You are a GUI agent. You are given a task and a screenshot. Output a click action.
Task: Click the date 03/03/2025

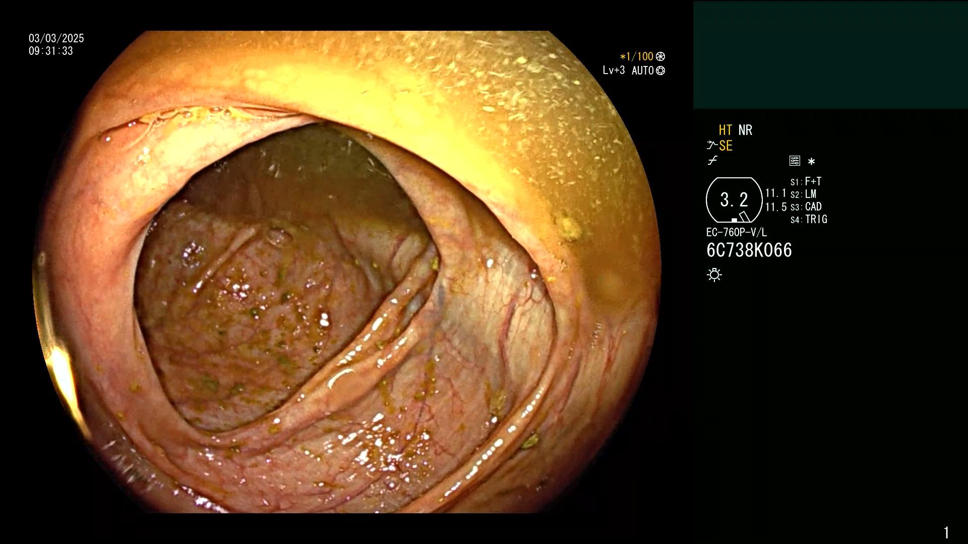tap(56, 38)
